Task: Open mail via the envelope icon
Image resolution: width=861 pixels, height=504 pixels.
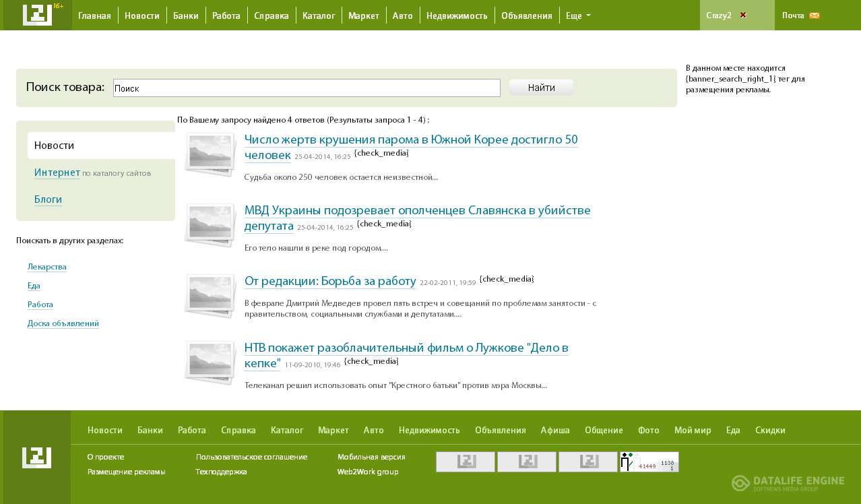Action: click(815, 15)
